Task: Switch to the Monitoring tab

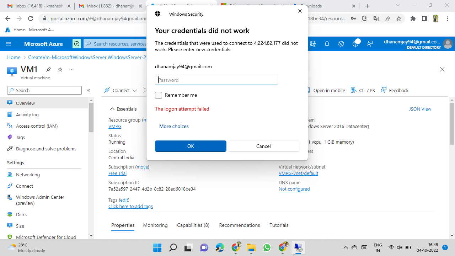Action: coord(155,225)
